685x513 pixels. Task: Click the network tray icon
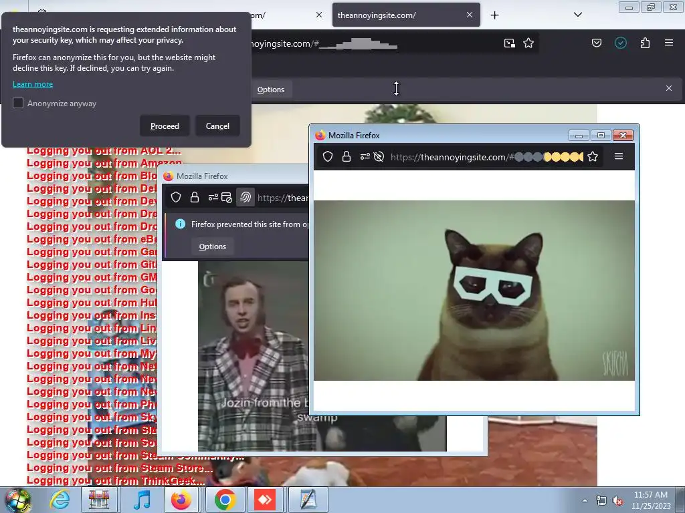601,501
